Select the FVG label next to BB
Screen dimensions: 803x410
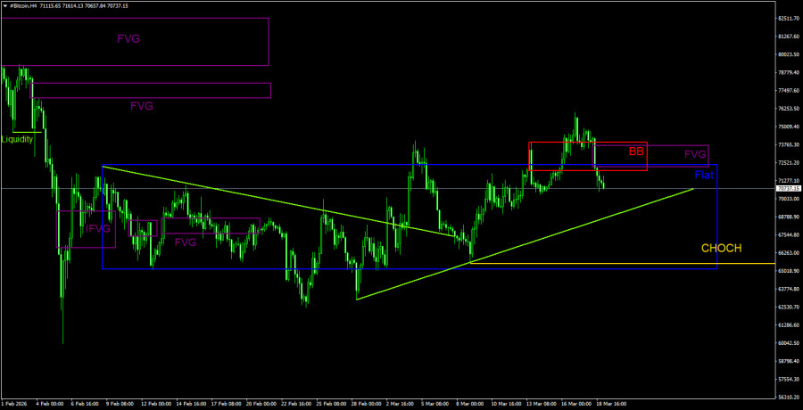pos(695,154)
